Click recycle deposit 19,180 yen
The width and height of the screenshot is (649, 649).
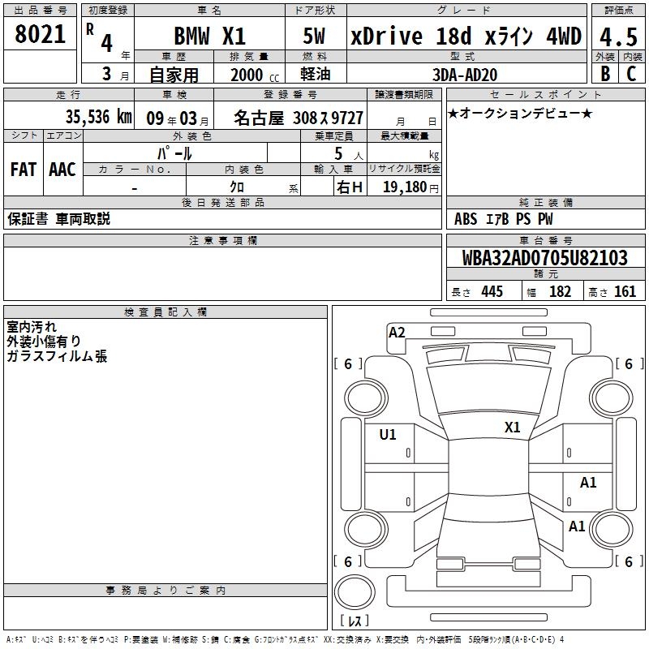[410, 187]
